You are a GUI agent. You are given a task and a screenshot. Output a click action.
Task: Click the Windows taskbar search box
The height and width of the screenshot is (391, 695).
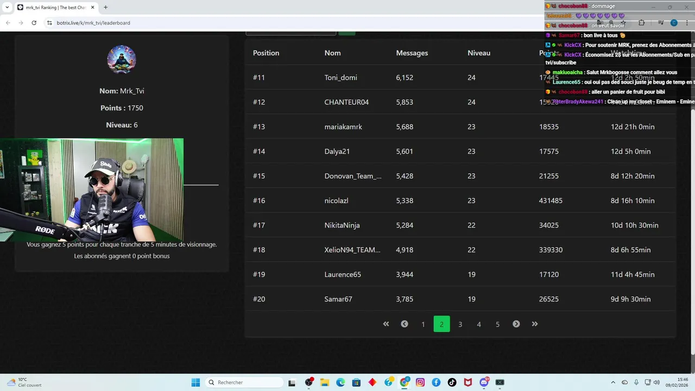[244, 382]
